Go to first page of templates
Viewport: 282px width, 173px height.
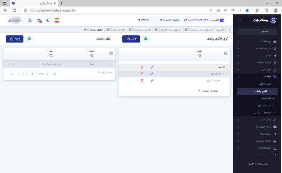click(55, 74)
